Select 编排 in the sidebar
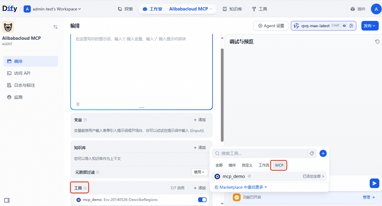Screen dimensions: 382x206 click(30, 61)
